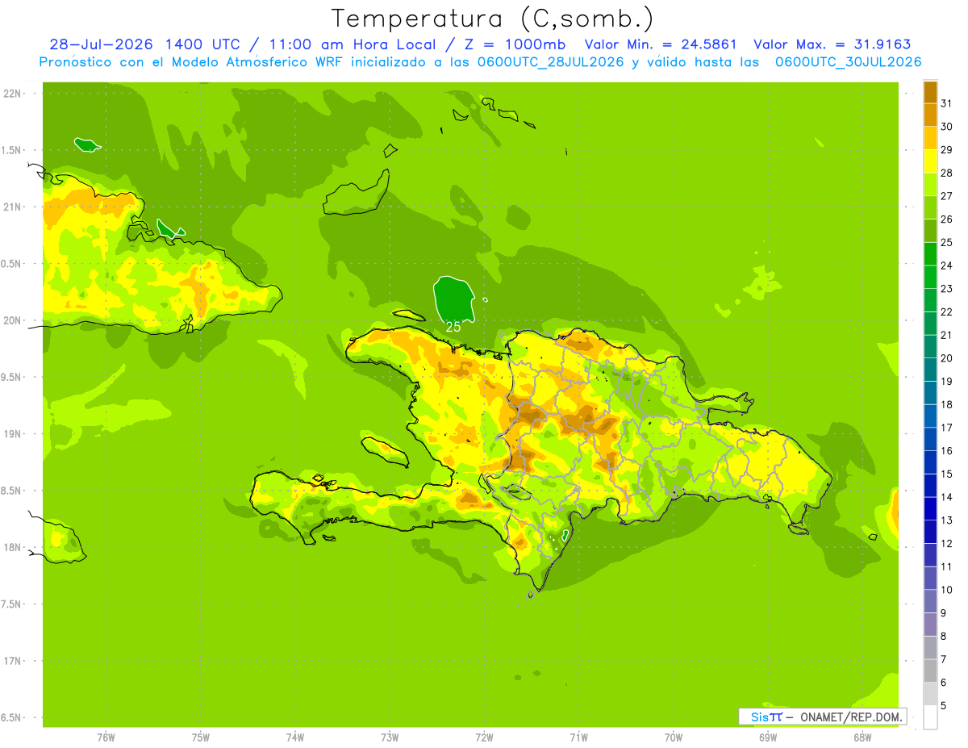968x748 pixels.
Task: Click the "69W" longitude axis label
Action: pyautogui.click(x=768, y=738)
